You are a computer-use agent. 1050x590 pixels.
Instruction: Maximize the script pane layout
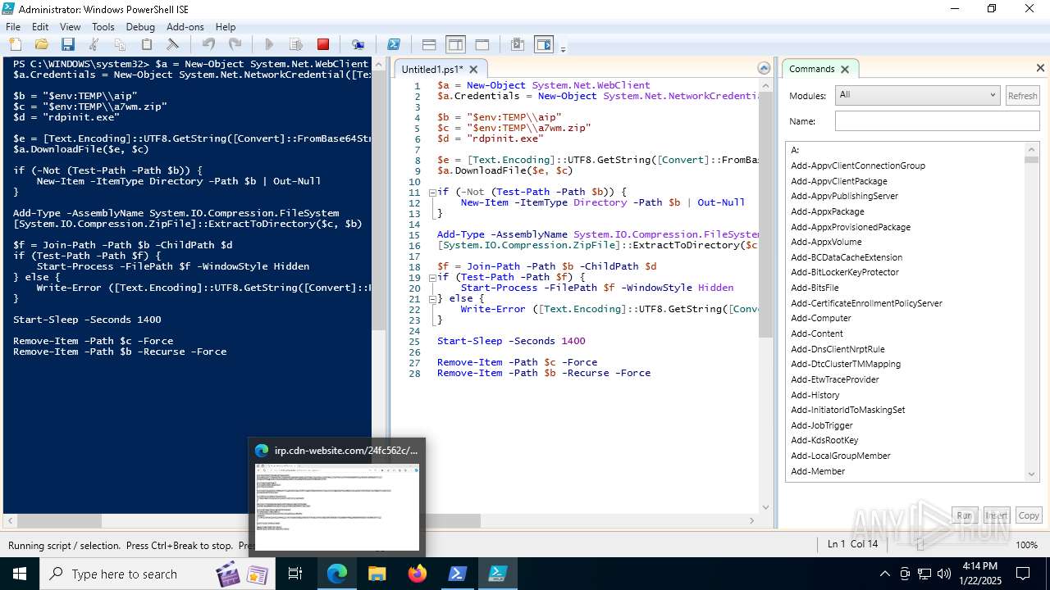pos(482,44)
